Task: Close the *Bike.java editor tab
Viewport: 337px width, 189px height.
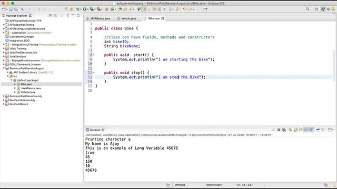Action: coord(163,18)
